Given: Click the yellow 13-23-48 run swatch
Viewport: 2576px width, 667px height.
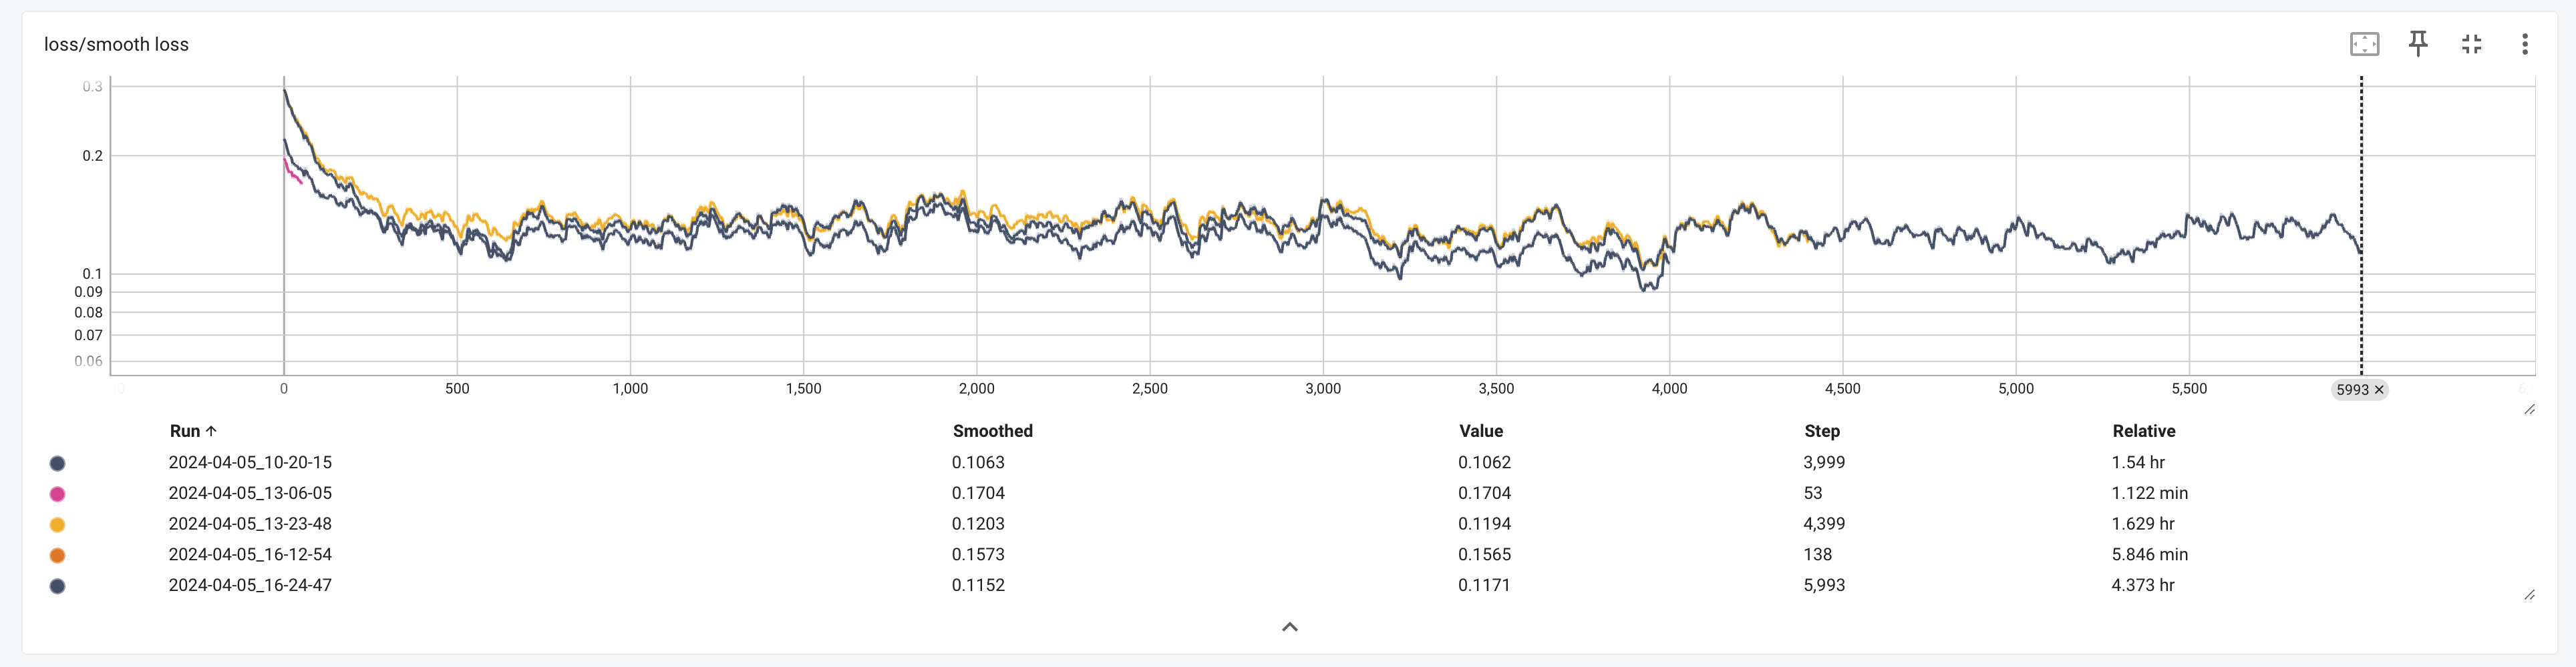Looking at the screenshot, I should pyautogui.click(x=58, y=525).
